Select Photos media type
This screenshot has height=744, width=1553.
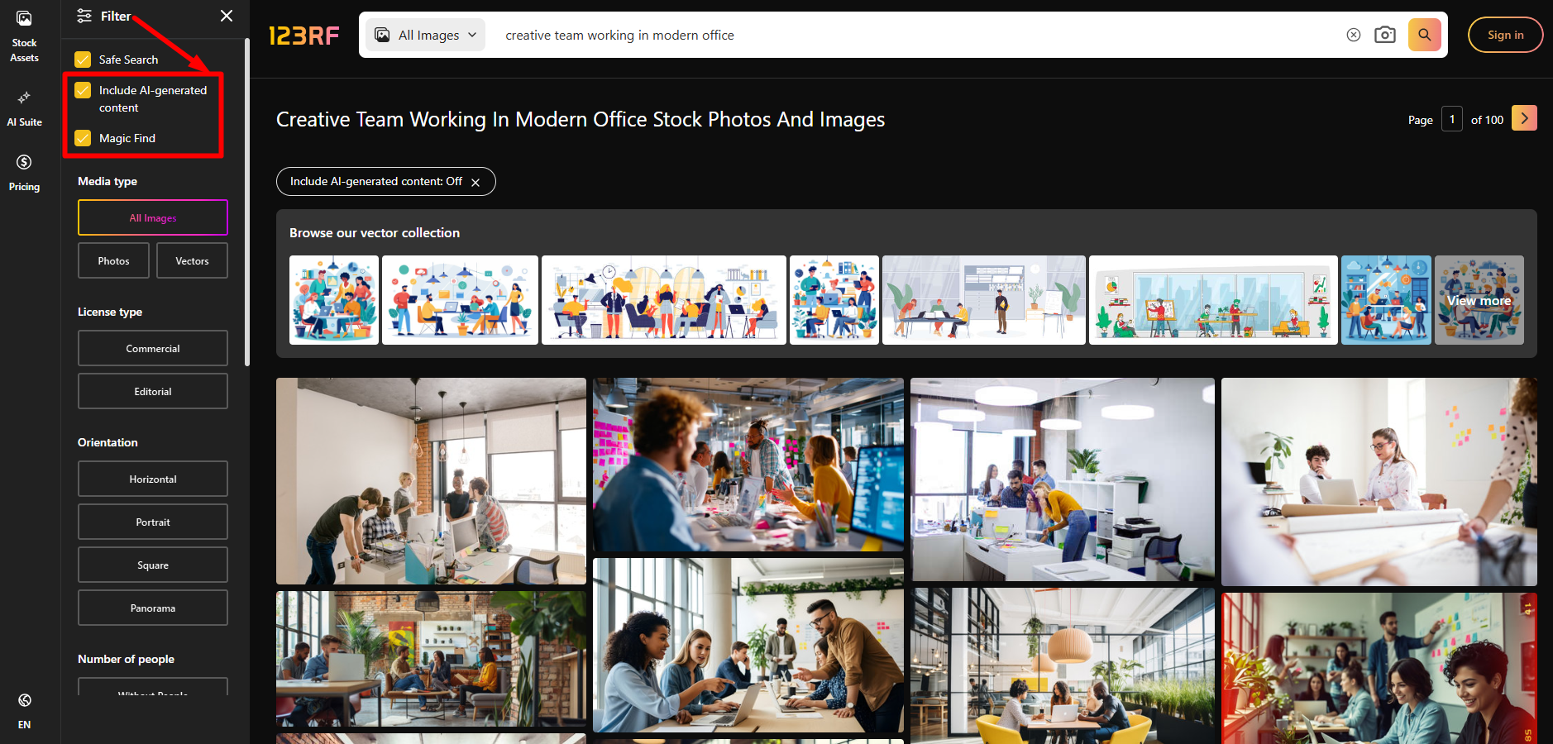click(113, 261)
